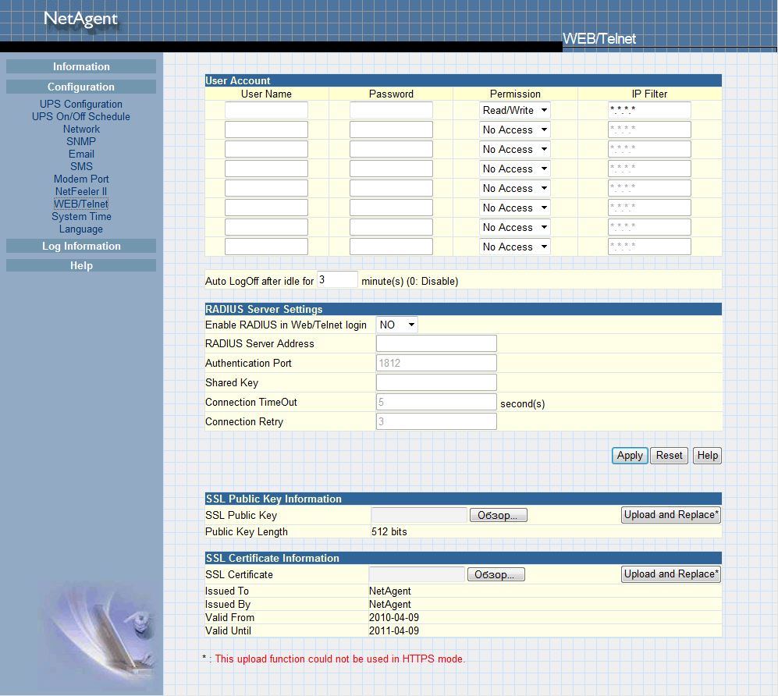The width and height of the screenshot is (778, 696).
Task: Click second row User Name field
Action: pos(266,130)
